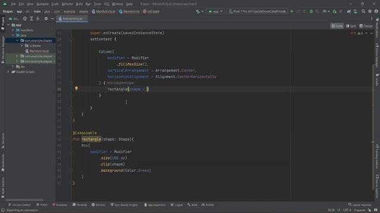Expand the ui.theme package
The height and width of the screenshot is (213, 380).
coord(21,46)
